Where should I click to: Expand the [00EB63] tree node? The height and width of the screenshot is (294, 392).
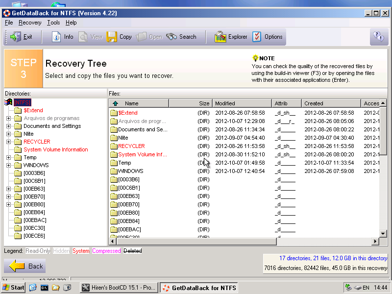click(x=8, y=189)
